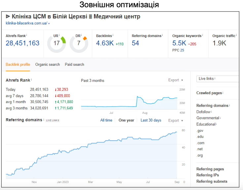Click the info icon beside Ahrefs Rank chart heading
The width and height of the screenshot is (243, 190).
[31, 80]
